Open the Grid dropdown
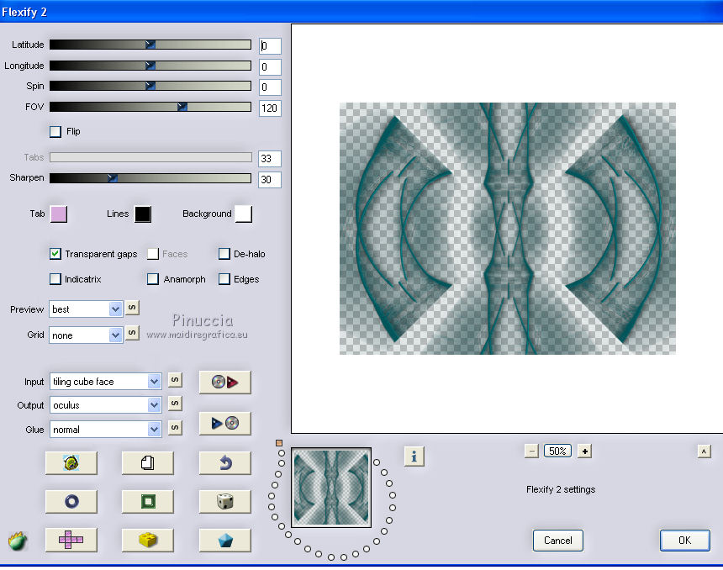Viewport: 723px width, 570px height. pyautogui.click(x=86, y=335)
